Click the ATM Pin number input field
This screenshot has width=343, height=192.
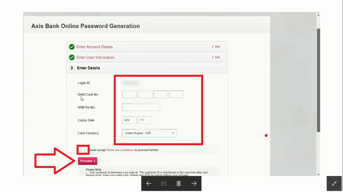click(x=141, y=107)
